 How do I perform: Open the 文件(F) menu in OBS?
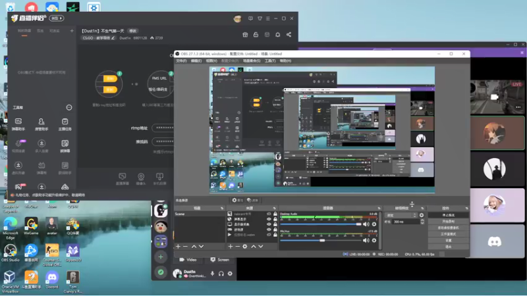pyautogui.click(x=181, y=61)
